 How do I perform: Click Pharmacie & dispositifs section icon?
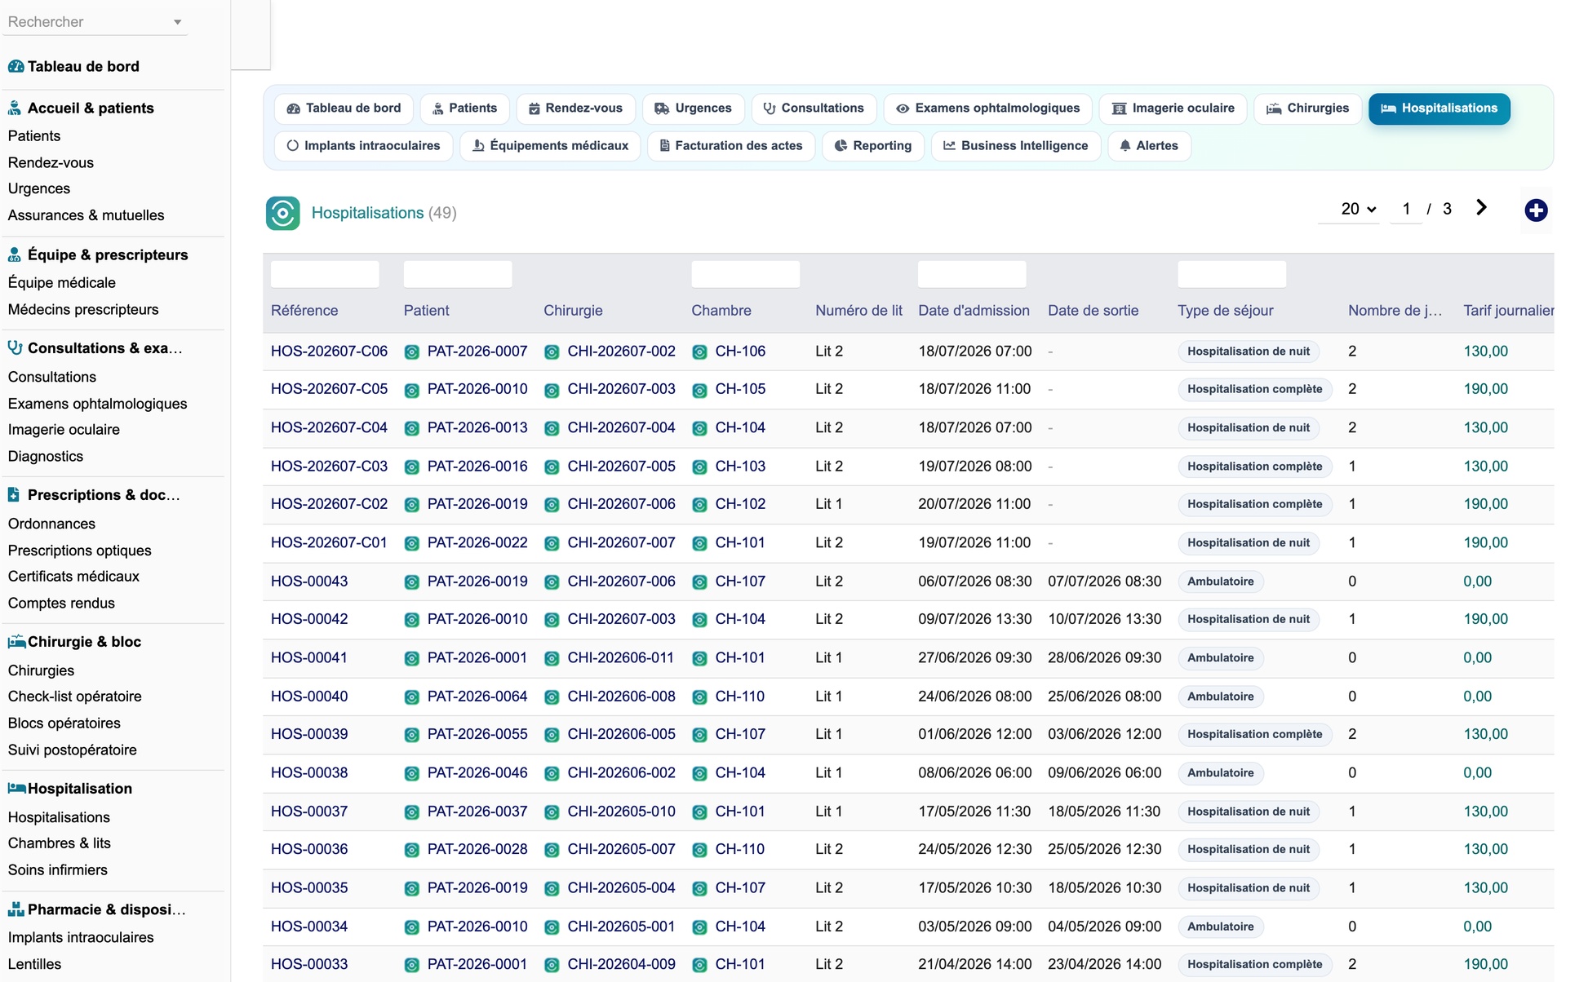point(16,909)
